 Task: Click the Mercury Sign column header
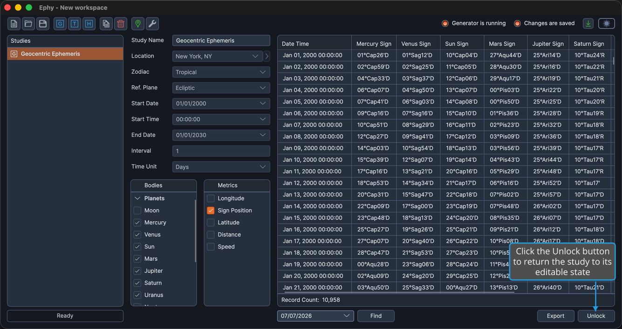click(x=374, y=44)
